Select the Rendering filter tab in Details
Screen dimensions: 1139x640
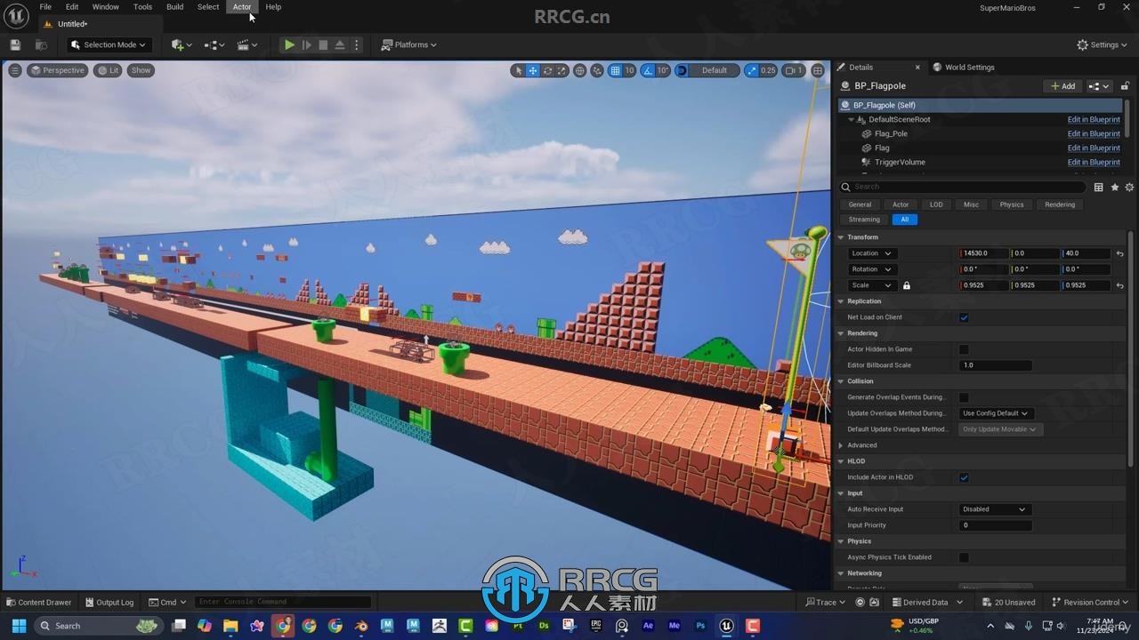pyautogui.click(x=1060, y=204)
